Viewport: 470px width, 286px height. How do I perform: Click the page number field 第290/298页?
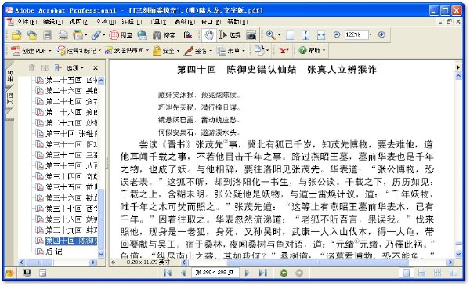[x=215, y=273]
